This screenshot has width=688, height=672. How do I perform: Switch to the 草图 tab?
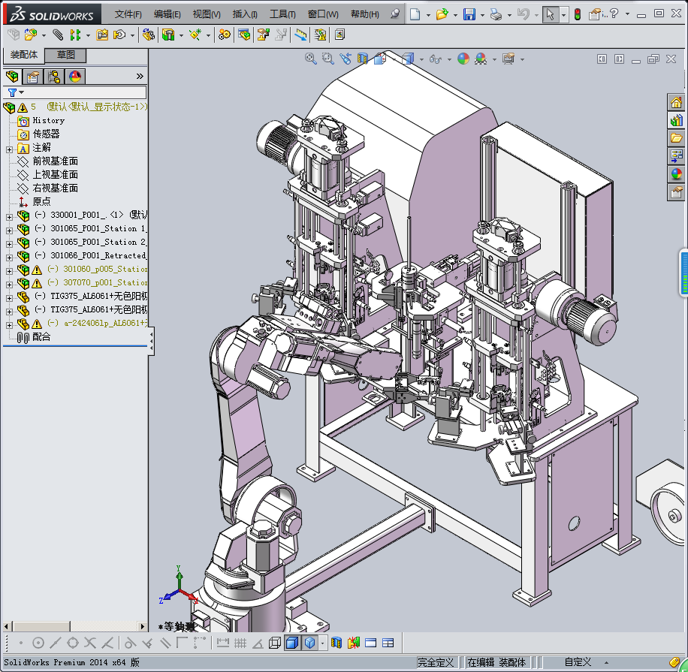point(66,55)
